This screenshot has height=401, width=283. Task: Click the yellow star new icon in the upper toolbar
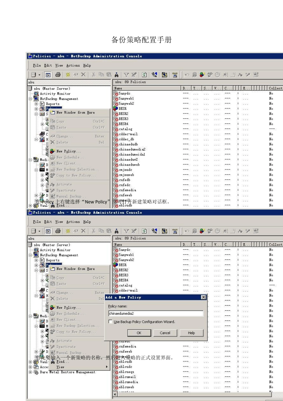click(68, 75)
